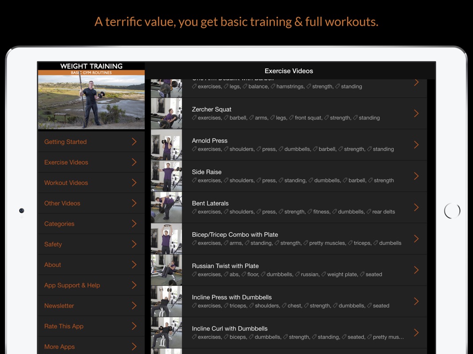473x354 pixels.
Task: Tap arrow on Side Raise row
Action: [x=416, y=176]
